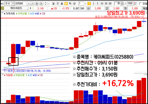Image resolution: width=148 pixels, height=104 pixels.
Task: Click the current price 3,140
Action: 40,8
